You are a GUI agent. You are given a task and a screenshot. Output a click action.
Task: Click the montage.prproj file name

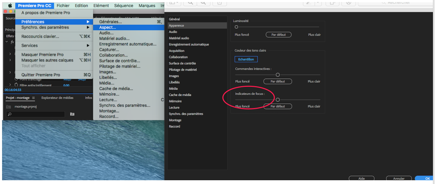26,107
